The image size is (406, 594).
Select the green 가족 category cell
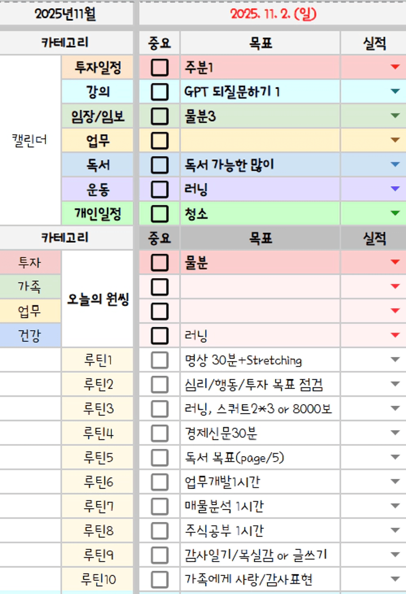30,287
